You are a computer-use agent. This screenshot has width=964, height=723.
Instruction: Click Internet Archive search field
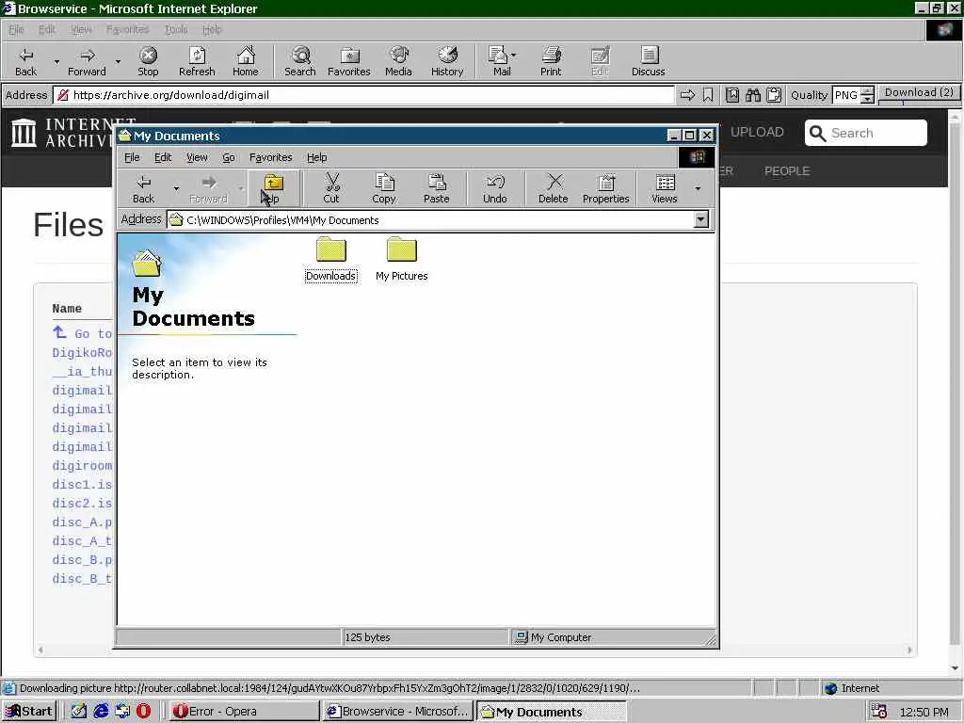[866, 133]
